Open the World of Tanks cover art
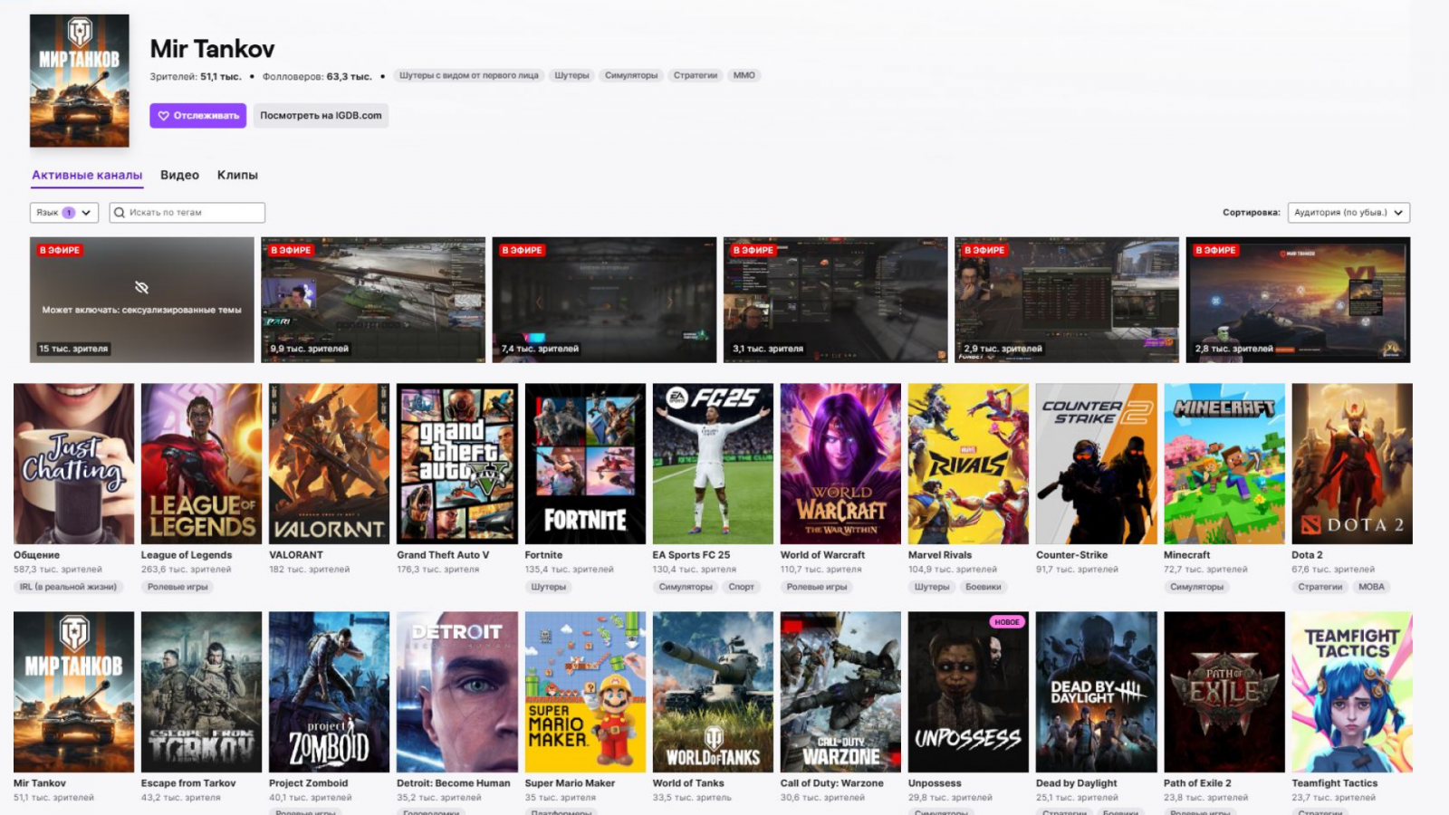Screen dimensions: 1449x815 coord(713,692)
